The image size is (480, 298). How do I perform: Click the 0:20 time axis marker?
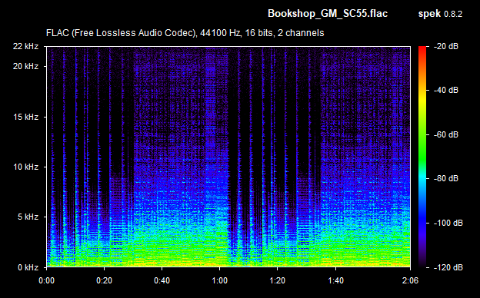coord(104,280)
